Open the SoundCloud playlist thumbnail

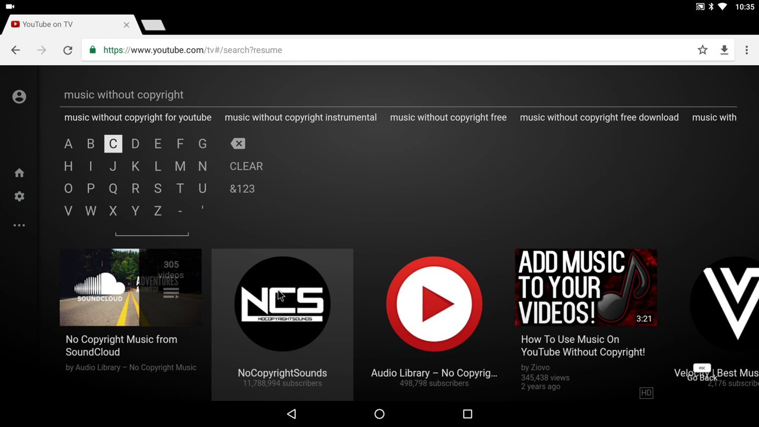tap(130, 288)
